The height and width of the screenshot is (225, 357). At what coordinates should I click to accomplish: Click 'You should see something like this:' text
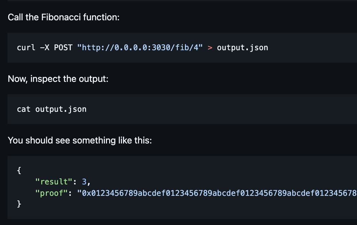(80, 140)
